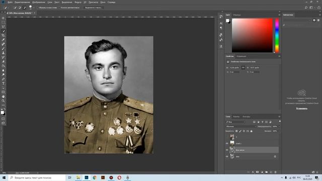Open Windows notifications center icon

coord(317,177)
